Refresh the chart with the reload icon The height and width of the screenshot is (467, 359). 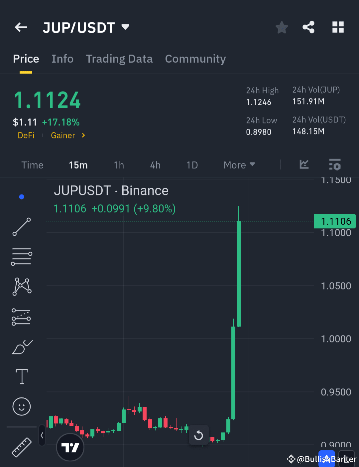pos(199,435)
